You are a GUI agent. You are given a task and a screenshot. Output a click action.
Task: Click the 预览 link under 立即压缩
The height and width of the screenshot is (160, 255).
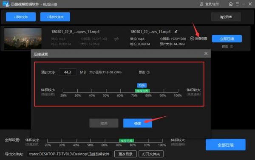click(x=225, y=46)
